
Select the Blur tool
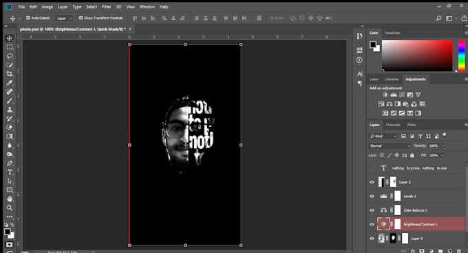10,145
